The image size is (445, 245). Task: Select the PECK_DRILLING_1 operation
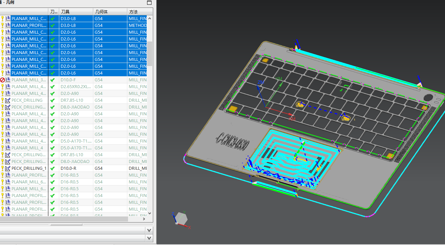click(x=29, y=168)
